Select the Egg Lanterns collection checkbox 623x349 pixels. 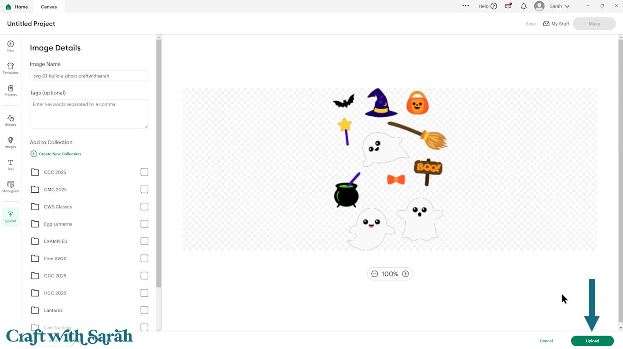coord(144,224)
